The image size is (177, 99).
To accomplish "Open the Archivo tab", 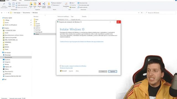I will (2, 1).
